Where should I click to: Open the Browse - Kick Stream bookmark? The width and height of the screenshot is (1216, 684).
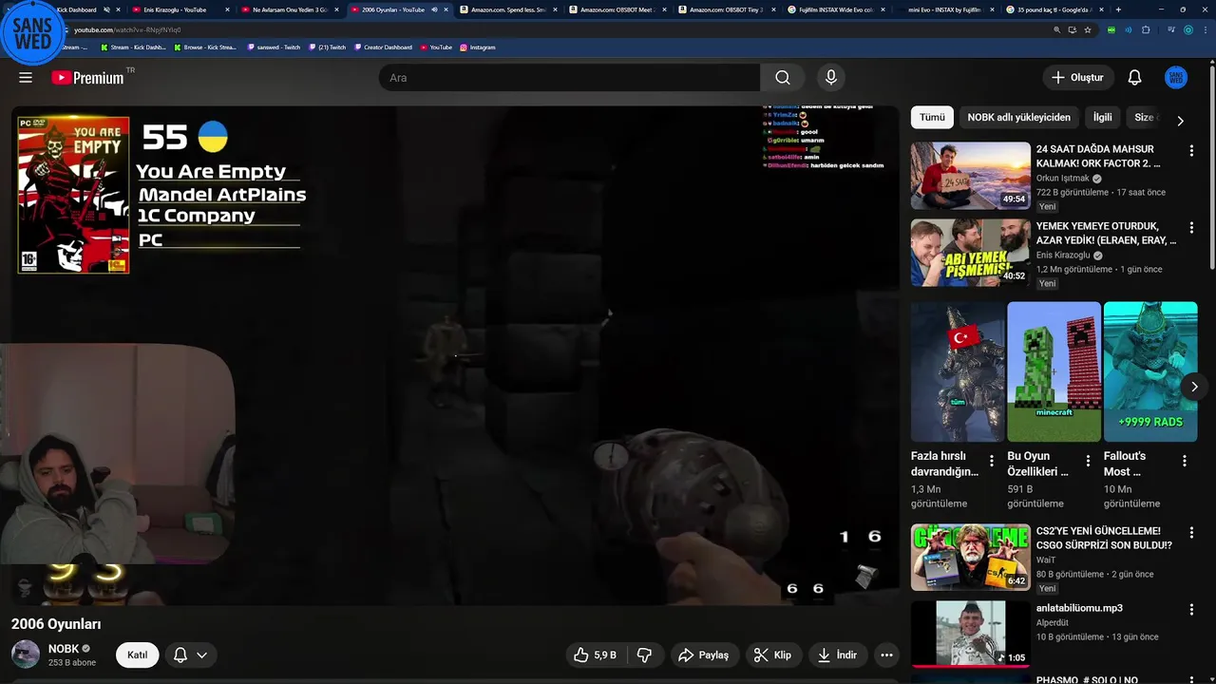click(x=205, y=47)
